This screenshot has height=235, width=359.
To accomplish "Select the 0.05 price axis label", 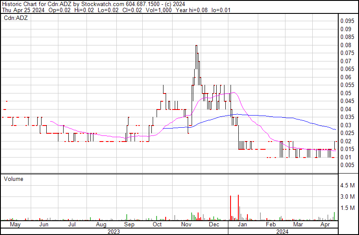I will [346, 93].
